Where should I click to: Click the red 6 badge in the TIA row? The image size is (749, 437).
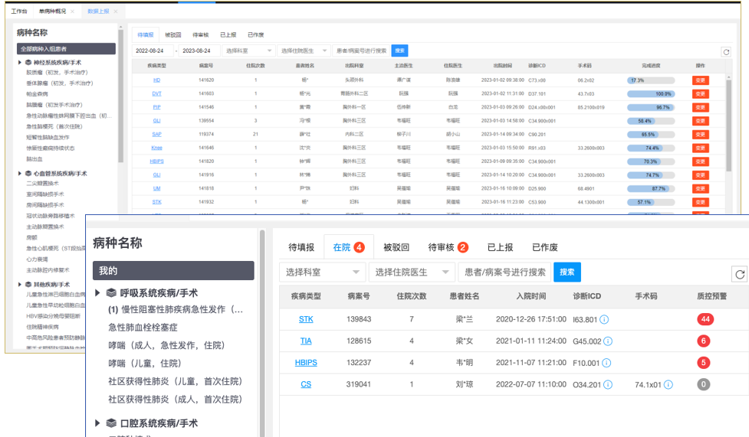704,341
